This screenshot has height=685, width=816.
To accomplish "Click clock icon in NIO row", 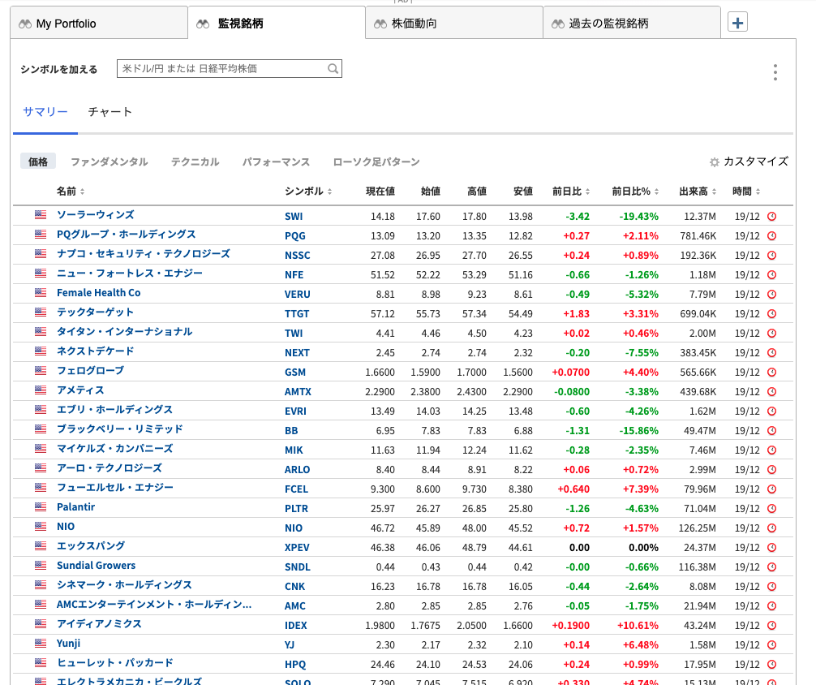I will pos(771,528).
